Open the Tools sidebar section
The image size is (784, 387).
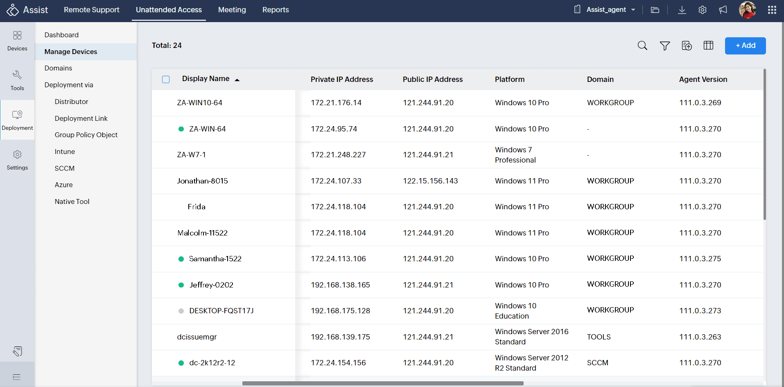pyautogui.click(x=17, y=80)
